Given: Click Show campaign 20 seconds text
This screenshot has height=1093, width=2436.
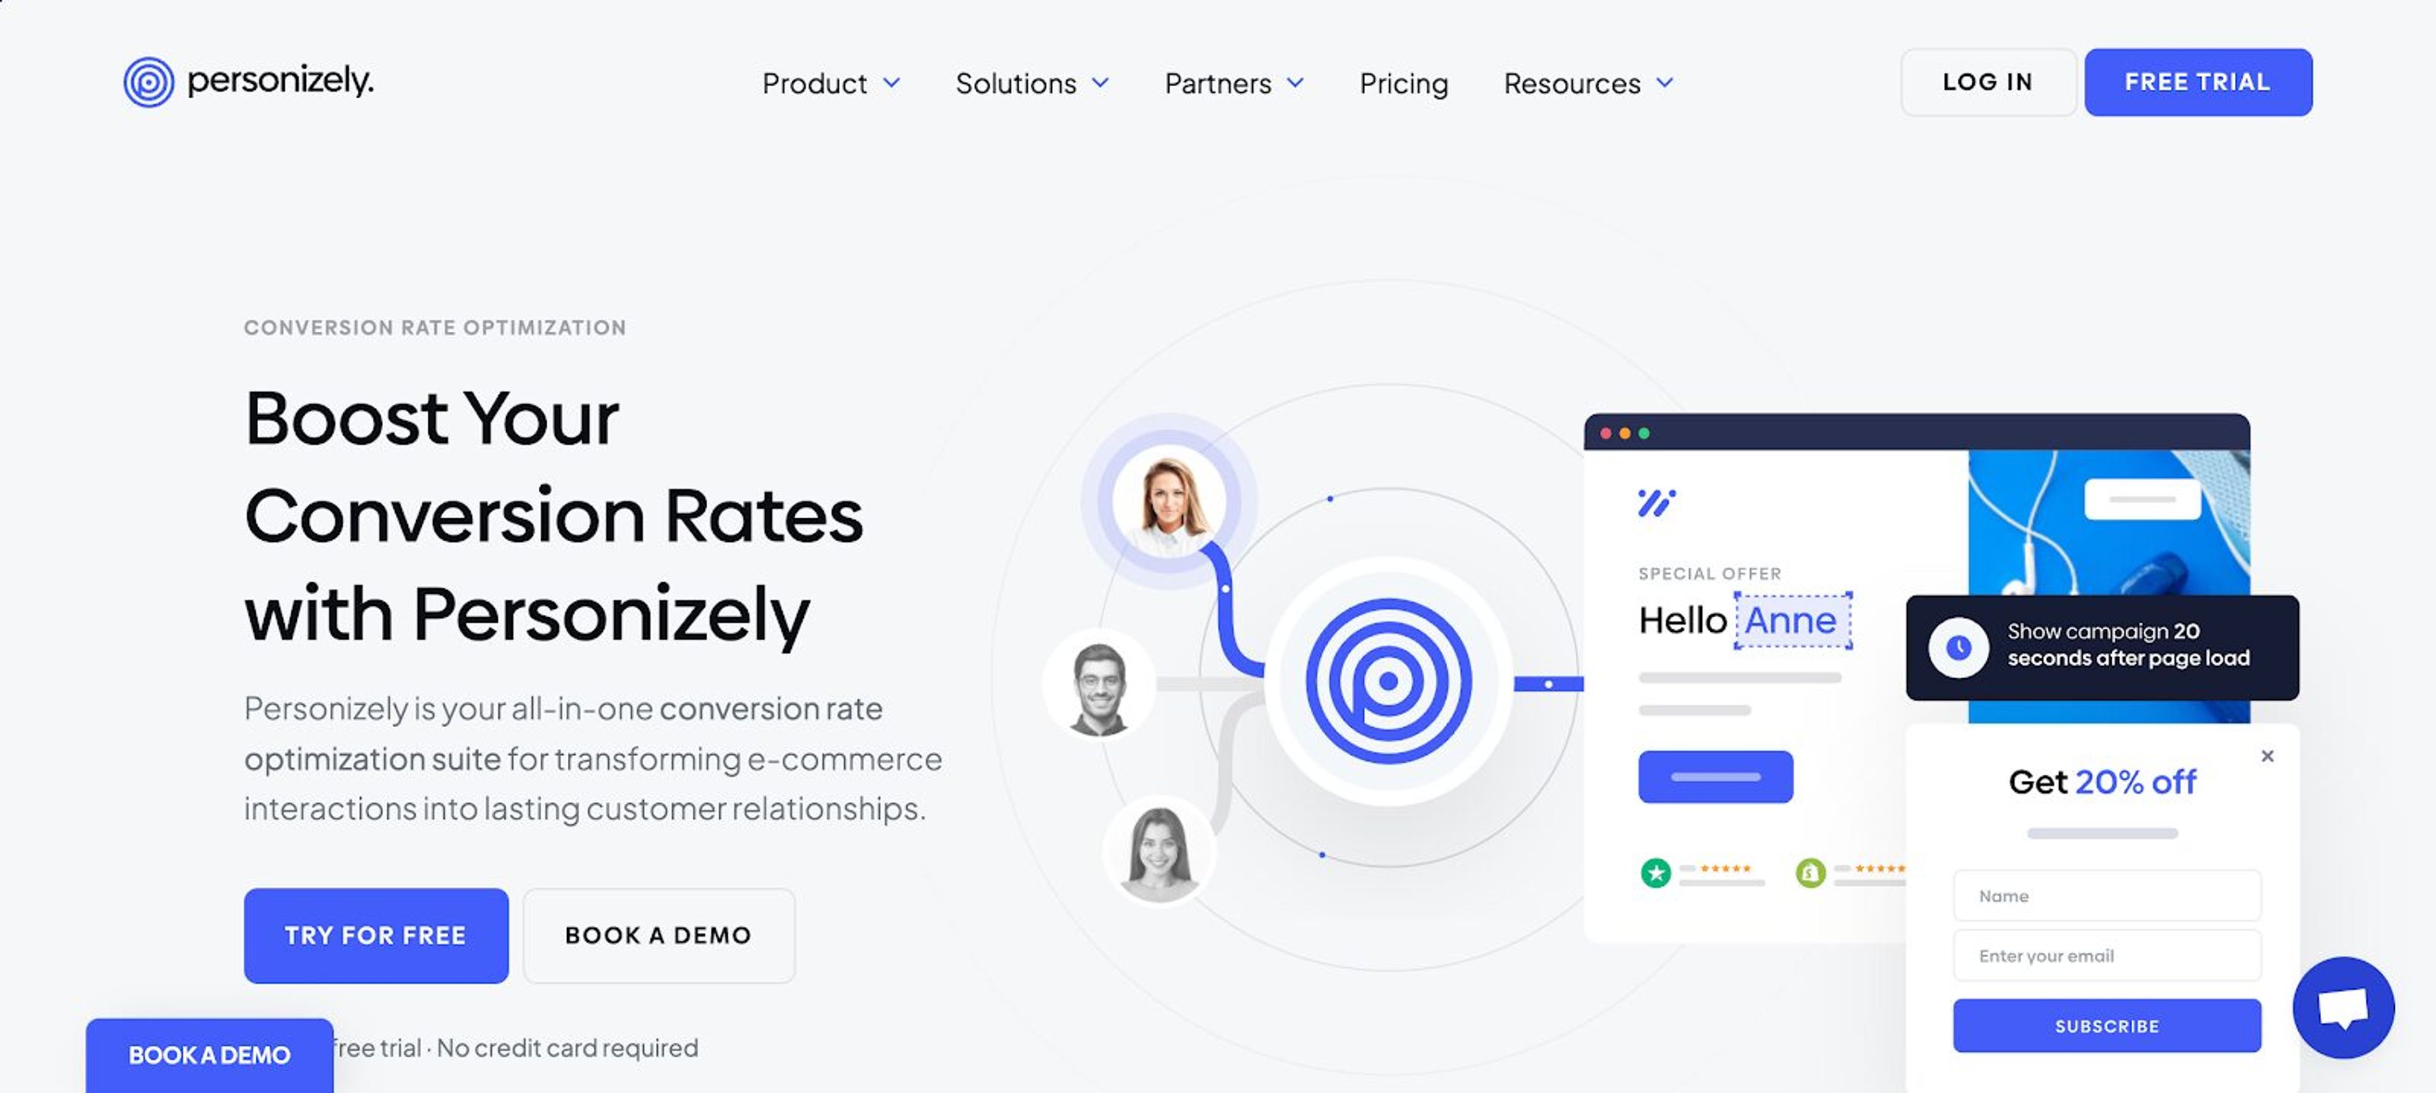Looking at the screenshot, I should click(2128, 644).
